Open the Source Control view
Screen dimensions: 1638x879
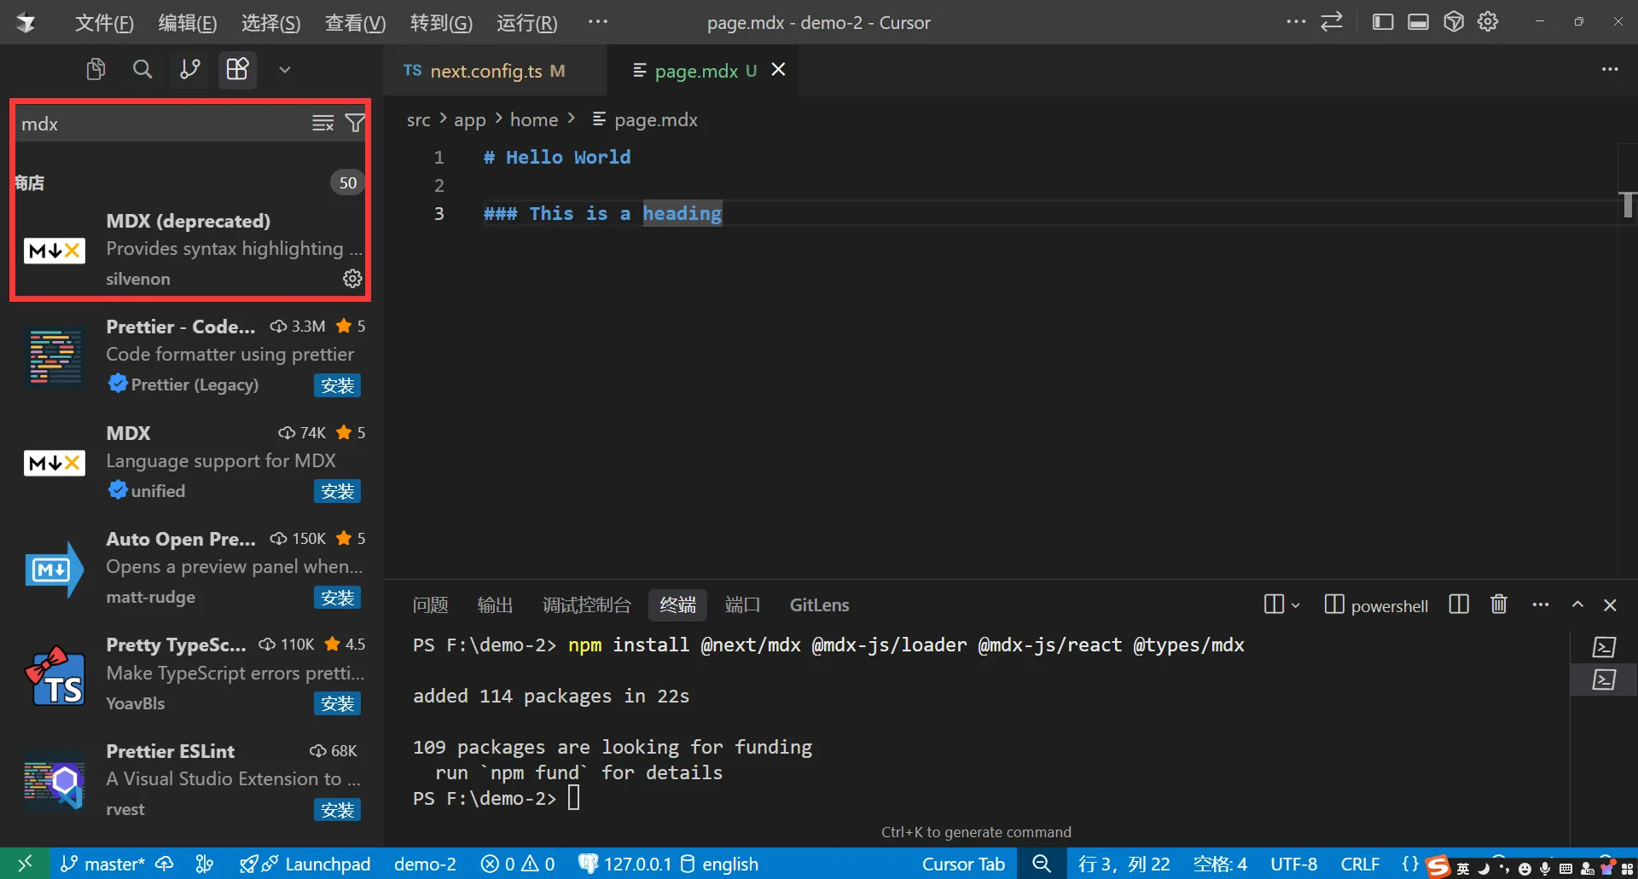[x=189, y=69]
